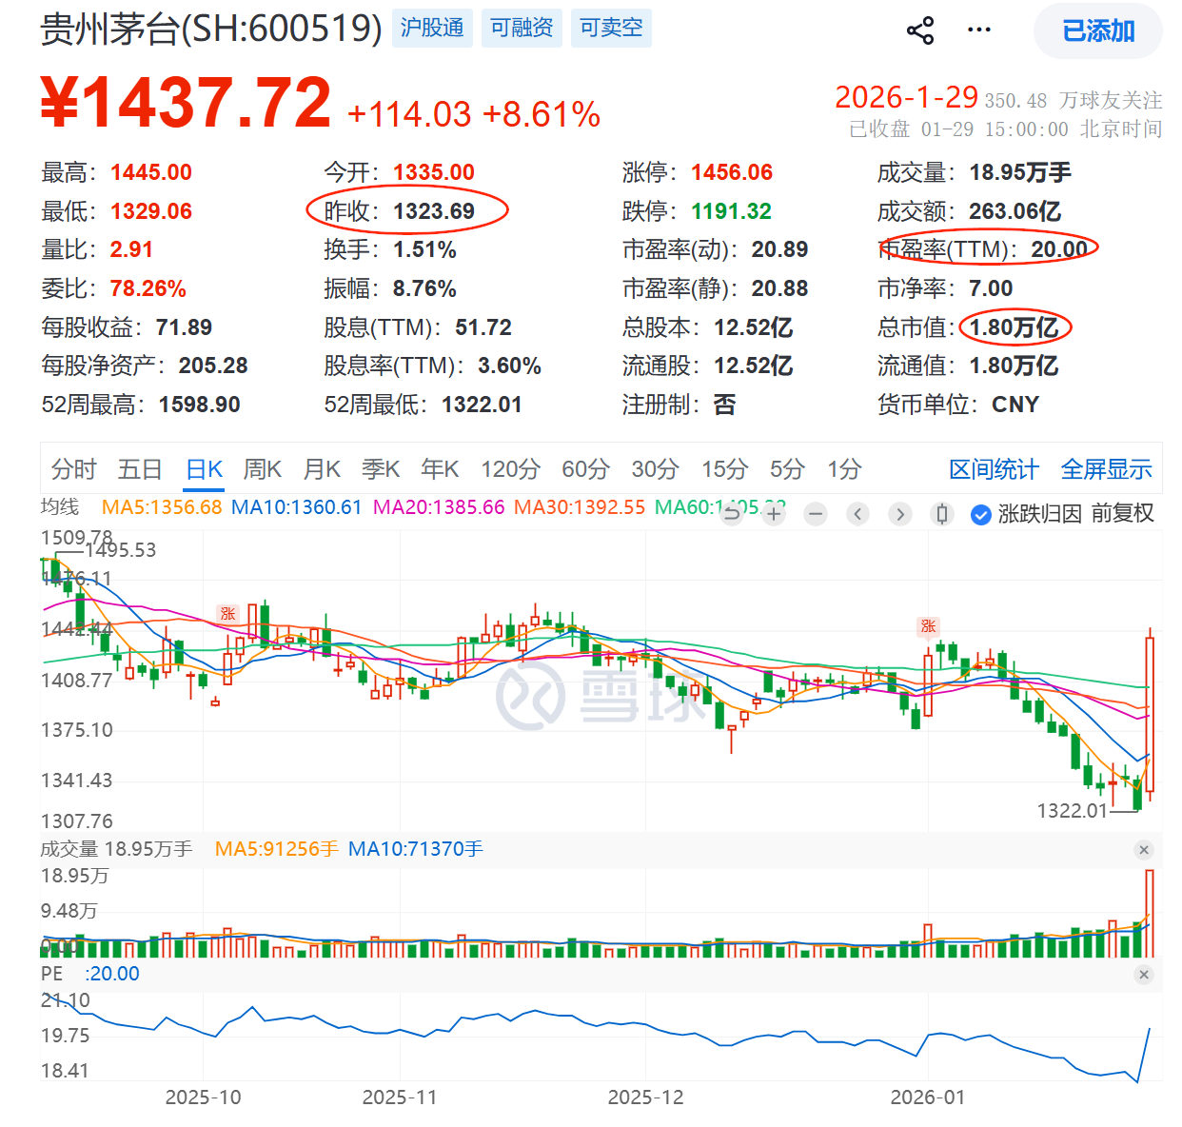Click the MA5:1356.68 indicator label
Image resolution: width=1182 pixels, height=1127 pixels.
pyautogui.click(x=162, y=507)
